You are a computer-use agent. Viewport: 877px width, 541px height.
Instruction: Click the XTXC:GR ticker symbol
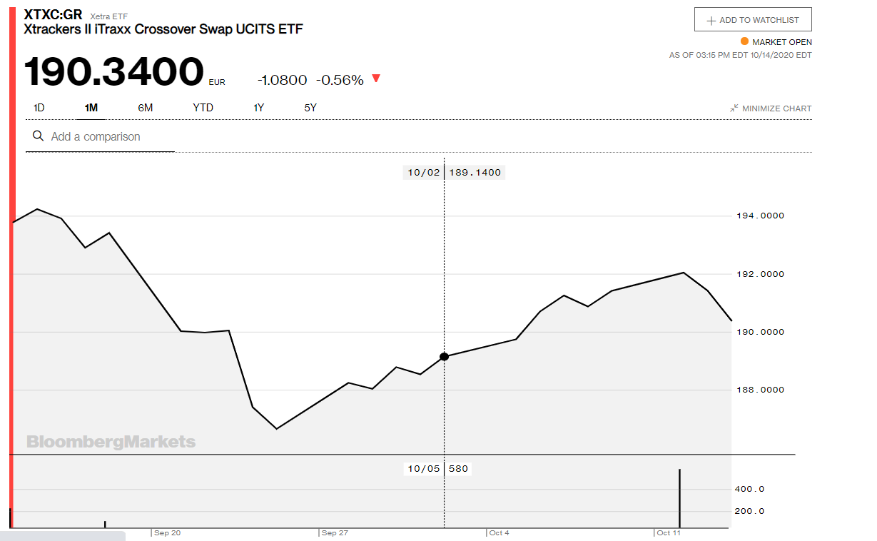tap(54, 14)
